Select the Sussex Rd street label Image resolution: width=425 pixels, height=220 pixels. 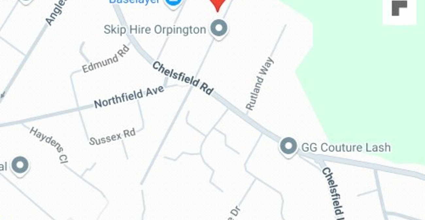(112, 137)
